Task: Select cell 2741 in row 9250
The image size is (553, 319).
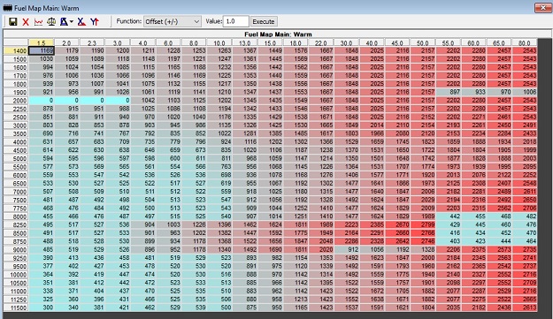Action: pyautogui.click(x=524, y=258)
